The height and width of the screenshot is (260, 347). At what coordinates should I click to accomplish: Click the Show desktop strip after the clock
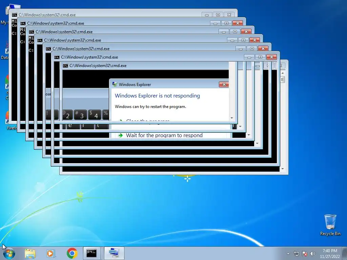345,253
